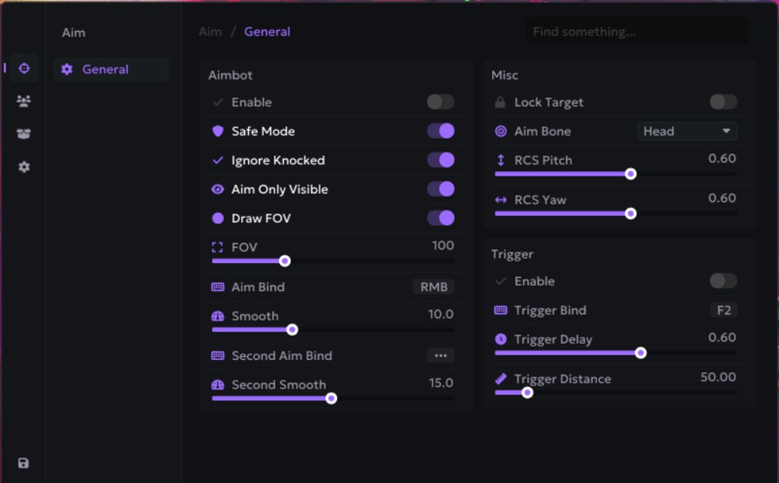The image size is (779, 483).
Task: Disable the Draw FOV switch
Action: click(441, 218)
